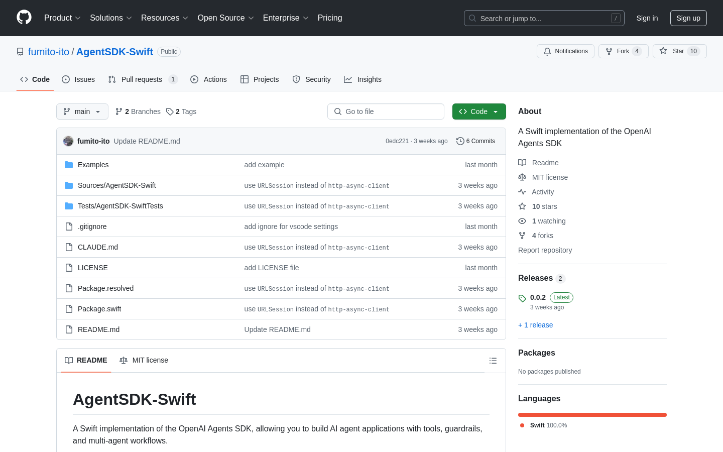Open the Update README.md commit message in header

[x=147, y=141]
